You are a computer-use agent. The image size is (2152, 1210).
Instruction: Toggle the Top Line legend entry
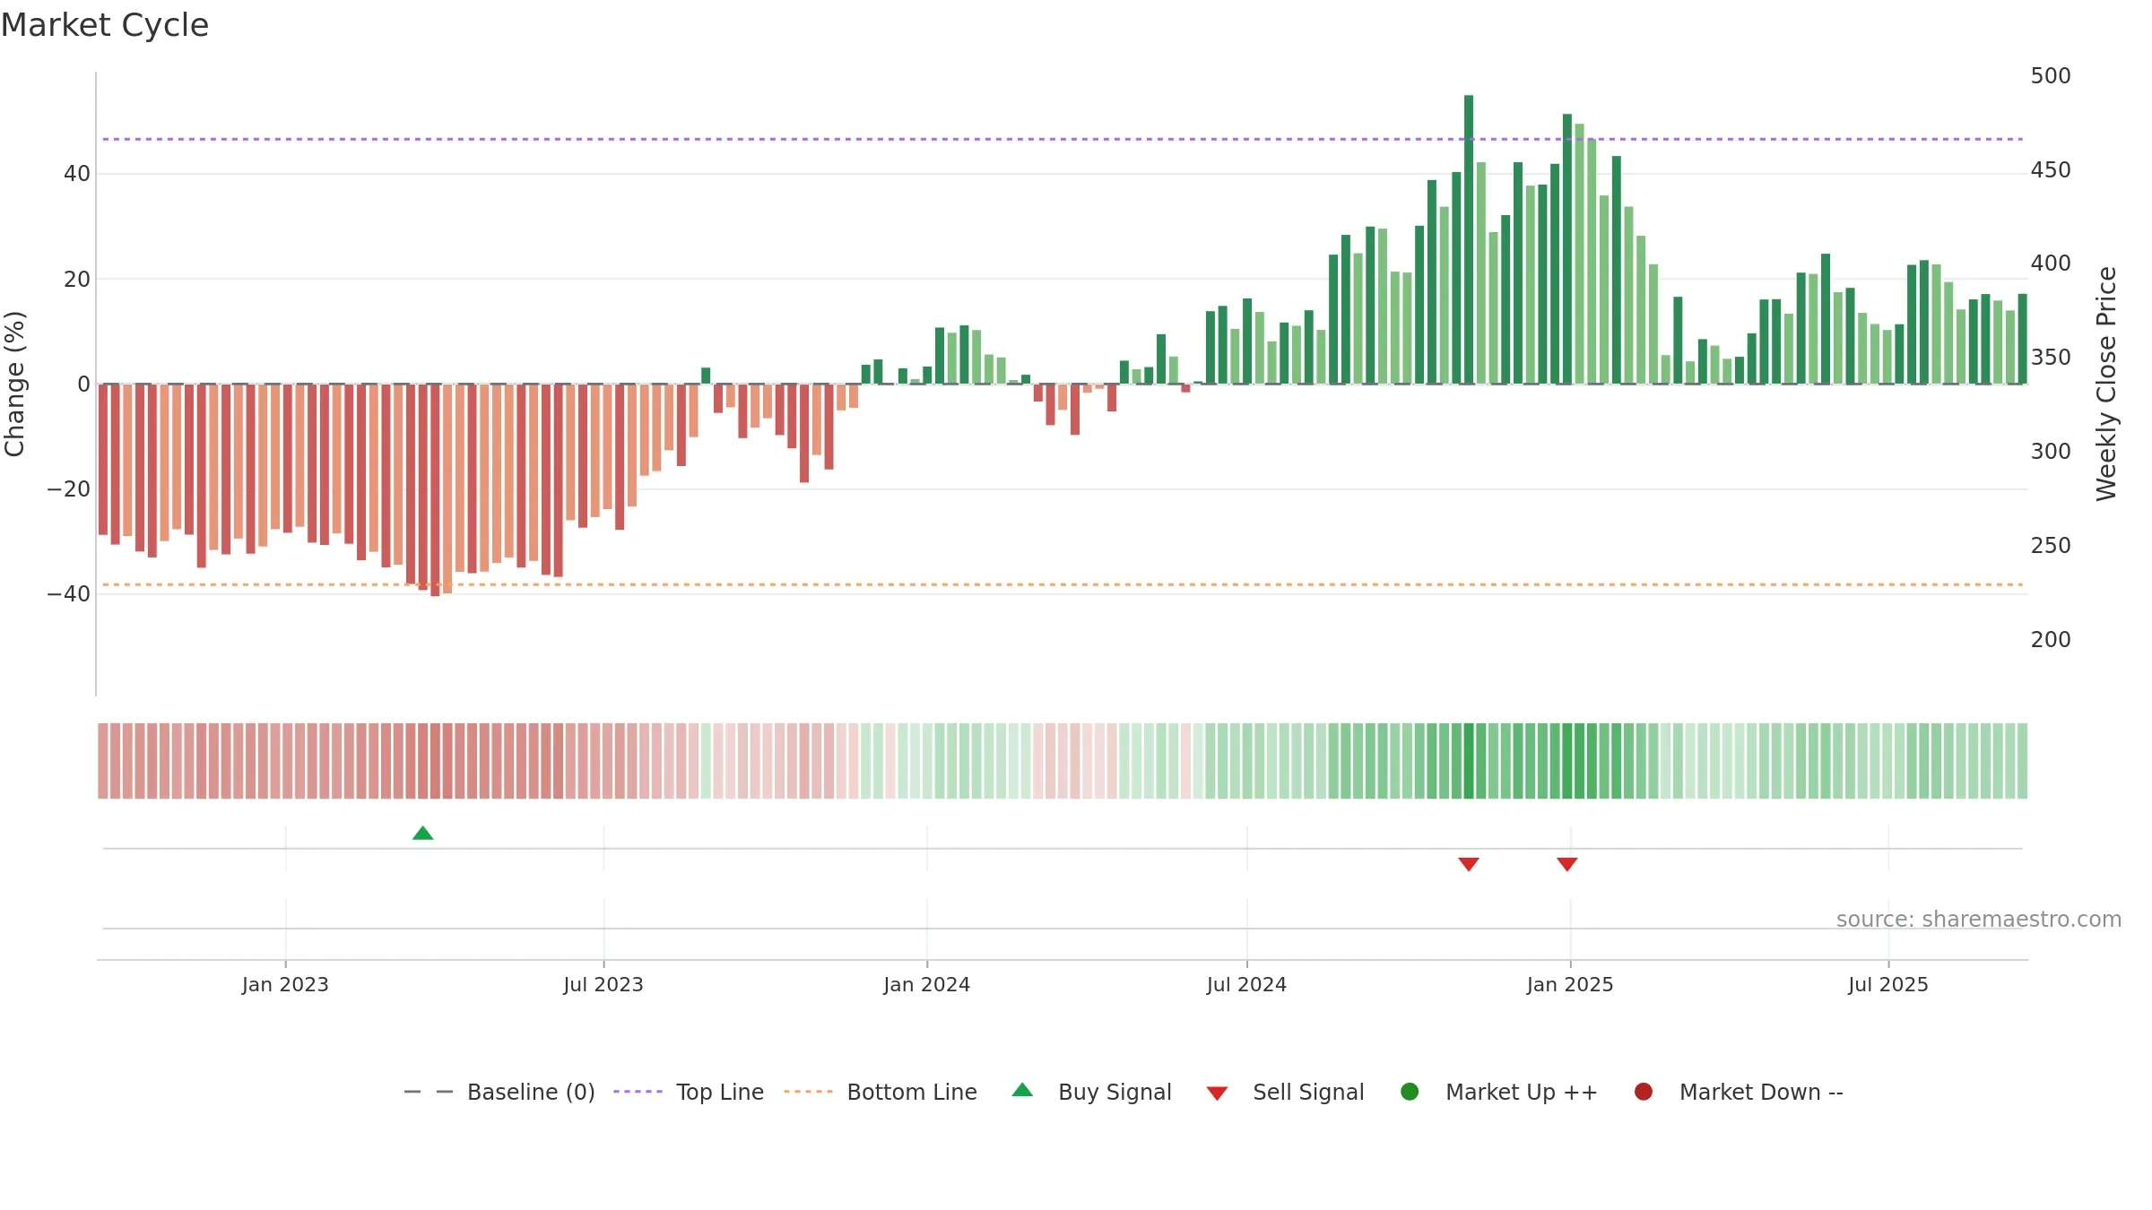pyautogui.click(x=689, y=1093)
